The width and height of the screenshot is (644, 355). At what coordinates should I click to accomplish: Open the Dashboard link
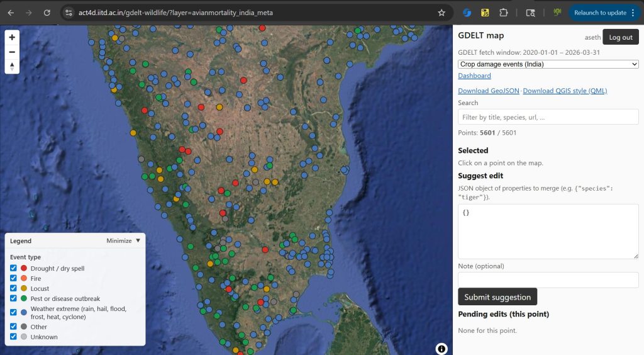[x=474, y=76]
